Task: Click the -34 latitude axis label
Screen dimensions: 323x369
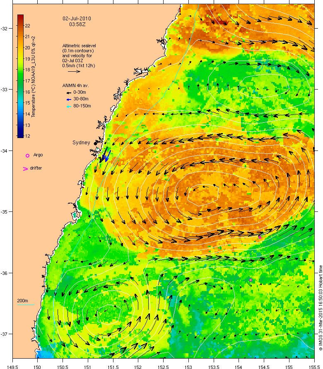Action: pyautogui.click(x=4, y=151)
